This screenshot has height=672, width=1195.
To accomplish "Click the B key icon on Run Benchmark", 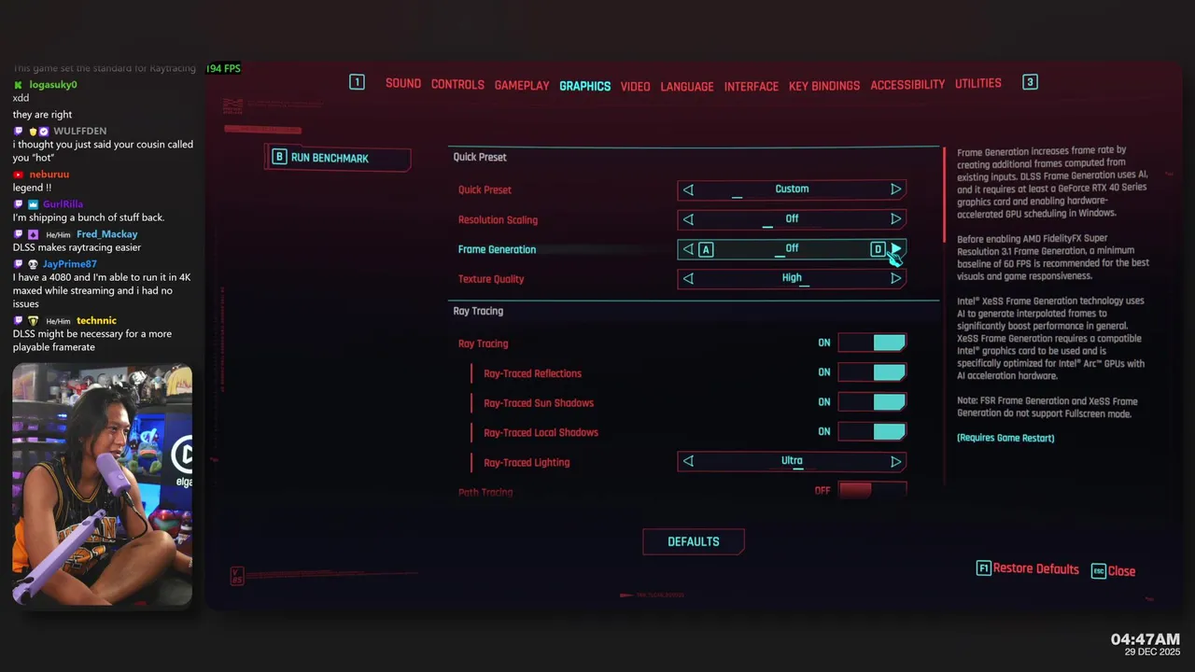I will (279, 157).
